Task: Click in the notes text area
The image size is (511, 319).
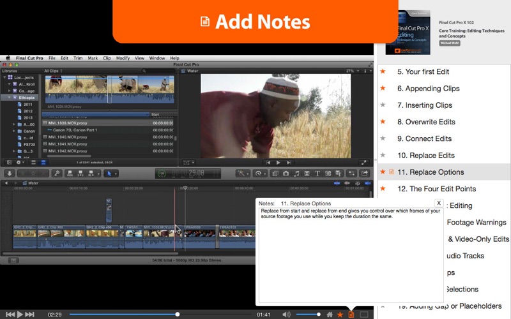Action: tap(351, 255)
